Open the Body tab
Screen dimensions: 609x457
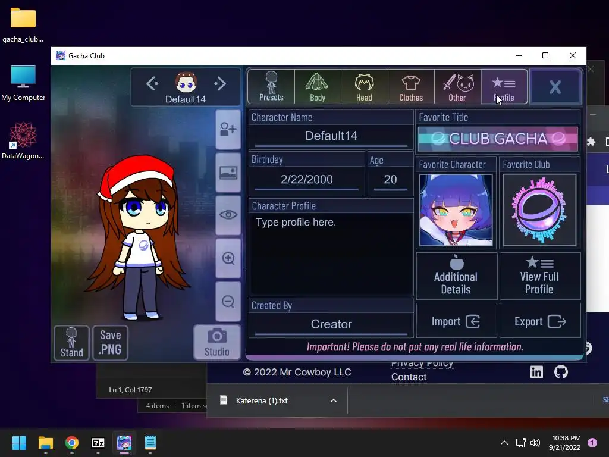coord(318,87)
